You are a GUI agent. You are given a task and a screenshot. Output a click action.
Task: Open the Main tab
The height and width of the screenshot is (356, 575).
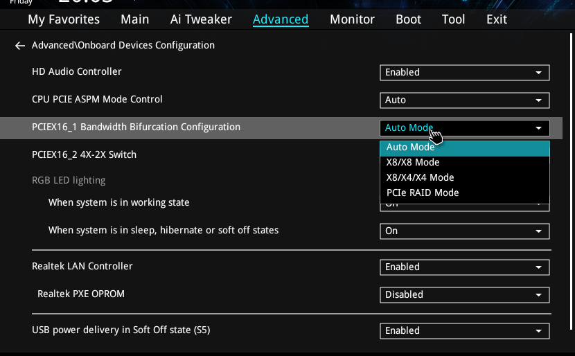134,19
